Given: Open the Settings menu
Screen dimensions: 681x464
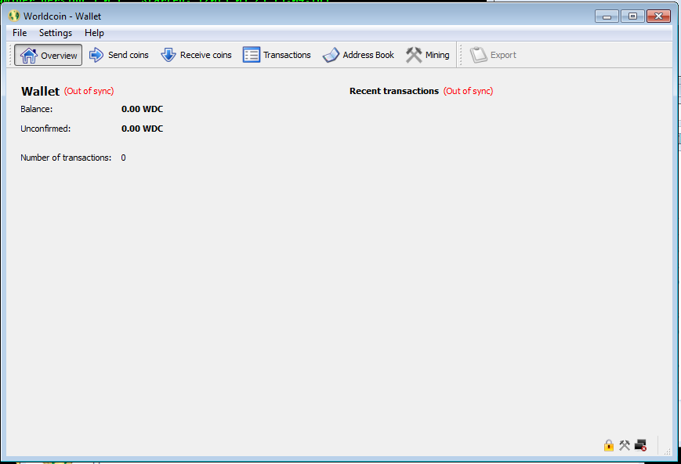Looking at the screenshot, I should (56, 33).
